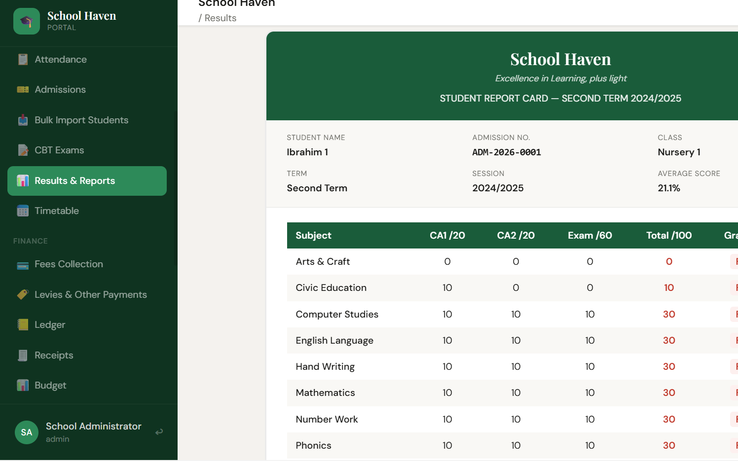
Task: Click the Attendance clipboard icon
Action: [23, 60]
